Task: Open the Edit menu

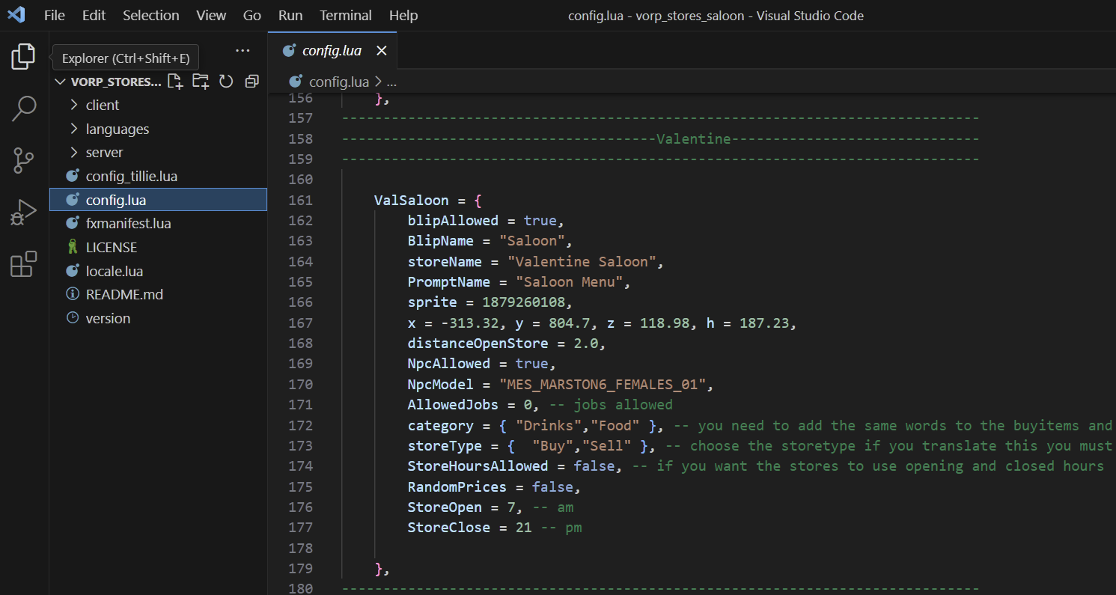Action: (94, 15)
